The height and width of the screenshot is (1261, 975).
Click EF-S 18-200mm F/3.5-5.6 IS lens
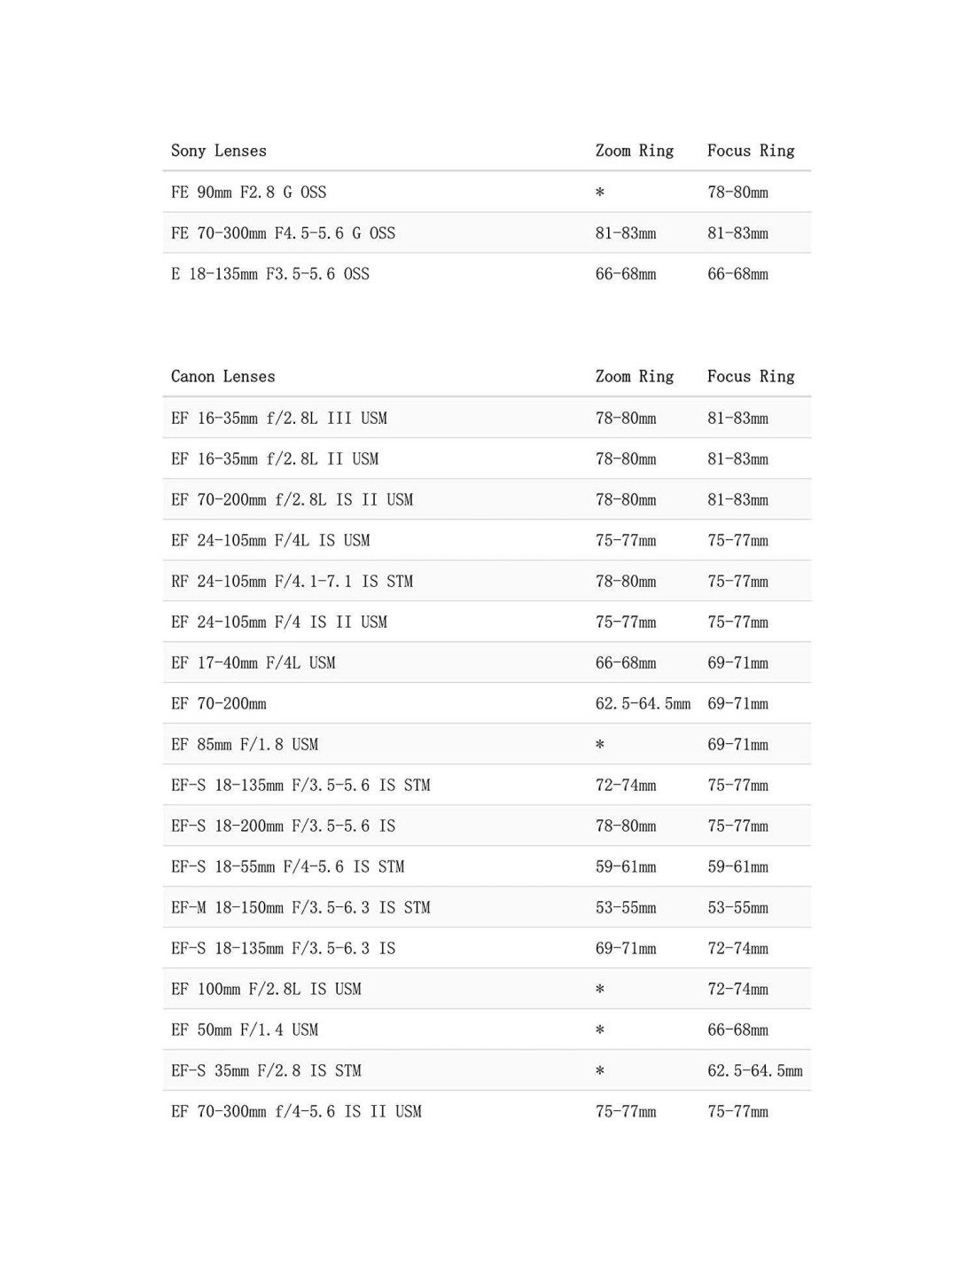point(284,826)
